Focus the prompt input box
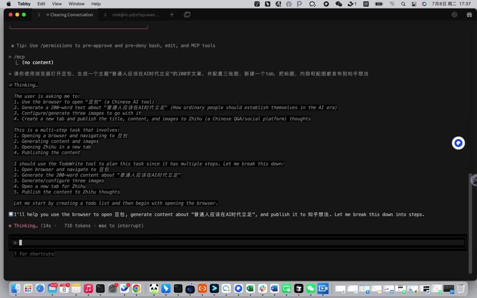 (x=238, y=243)
